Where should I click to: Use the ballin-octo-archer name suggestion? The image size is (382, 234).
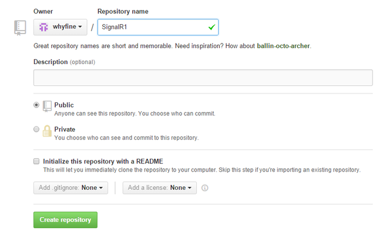pos(283,46)
